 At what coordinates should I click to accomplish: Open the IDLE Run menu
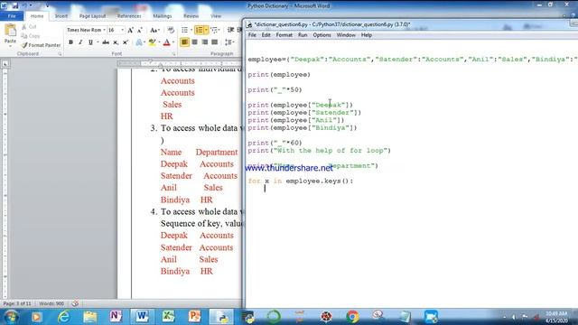point(303,35)
